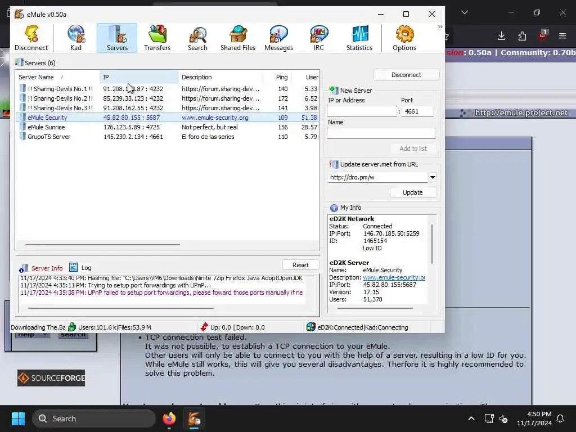Select server !! Sharing-Devils No.3 !!
Viewport: 576px width, 432px height.
click(x=168, y=108)
